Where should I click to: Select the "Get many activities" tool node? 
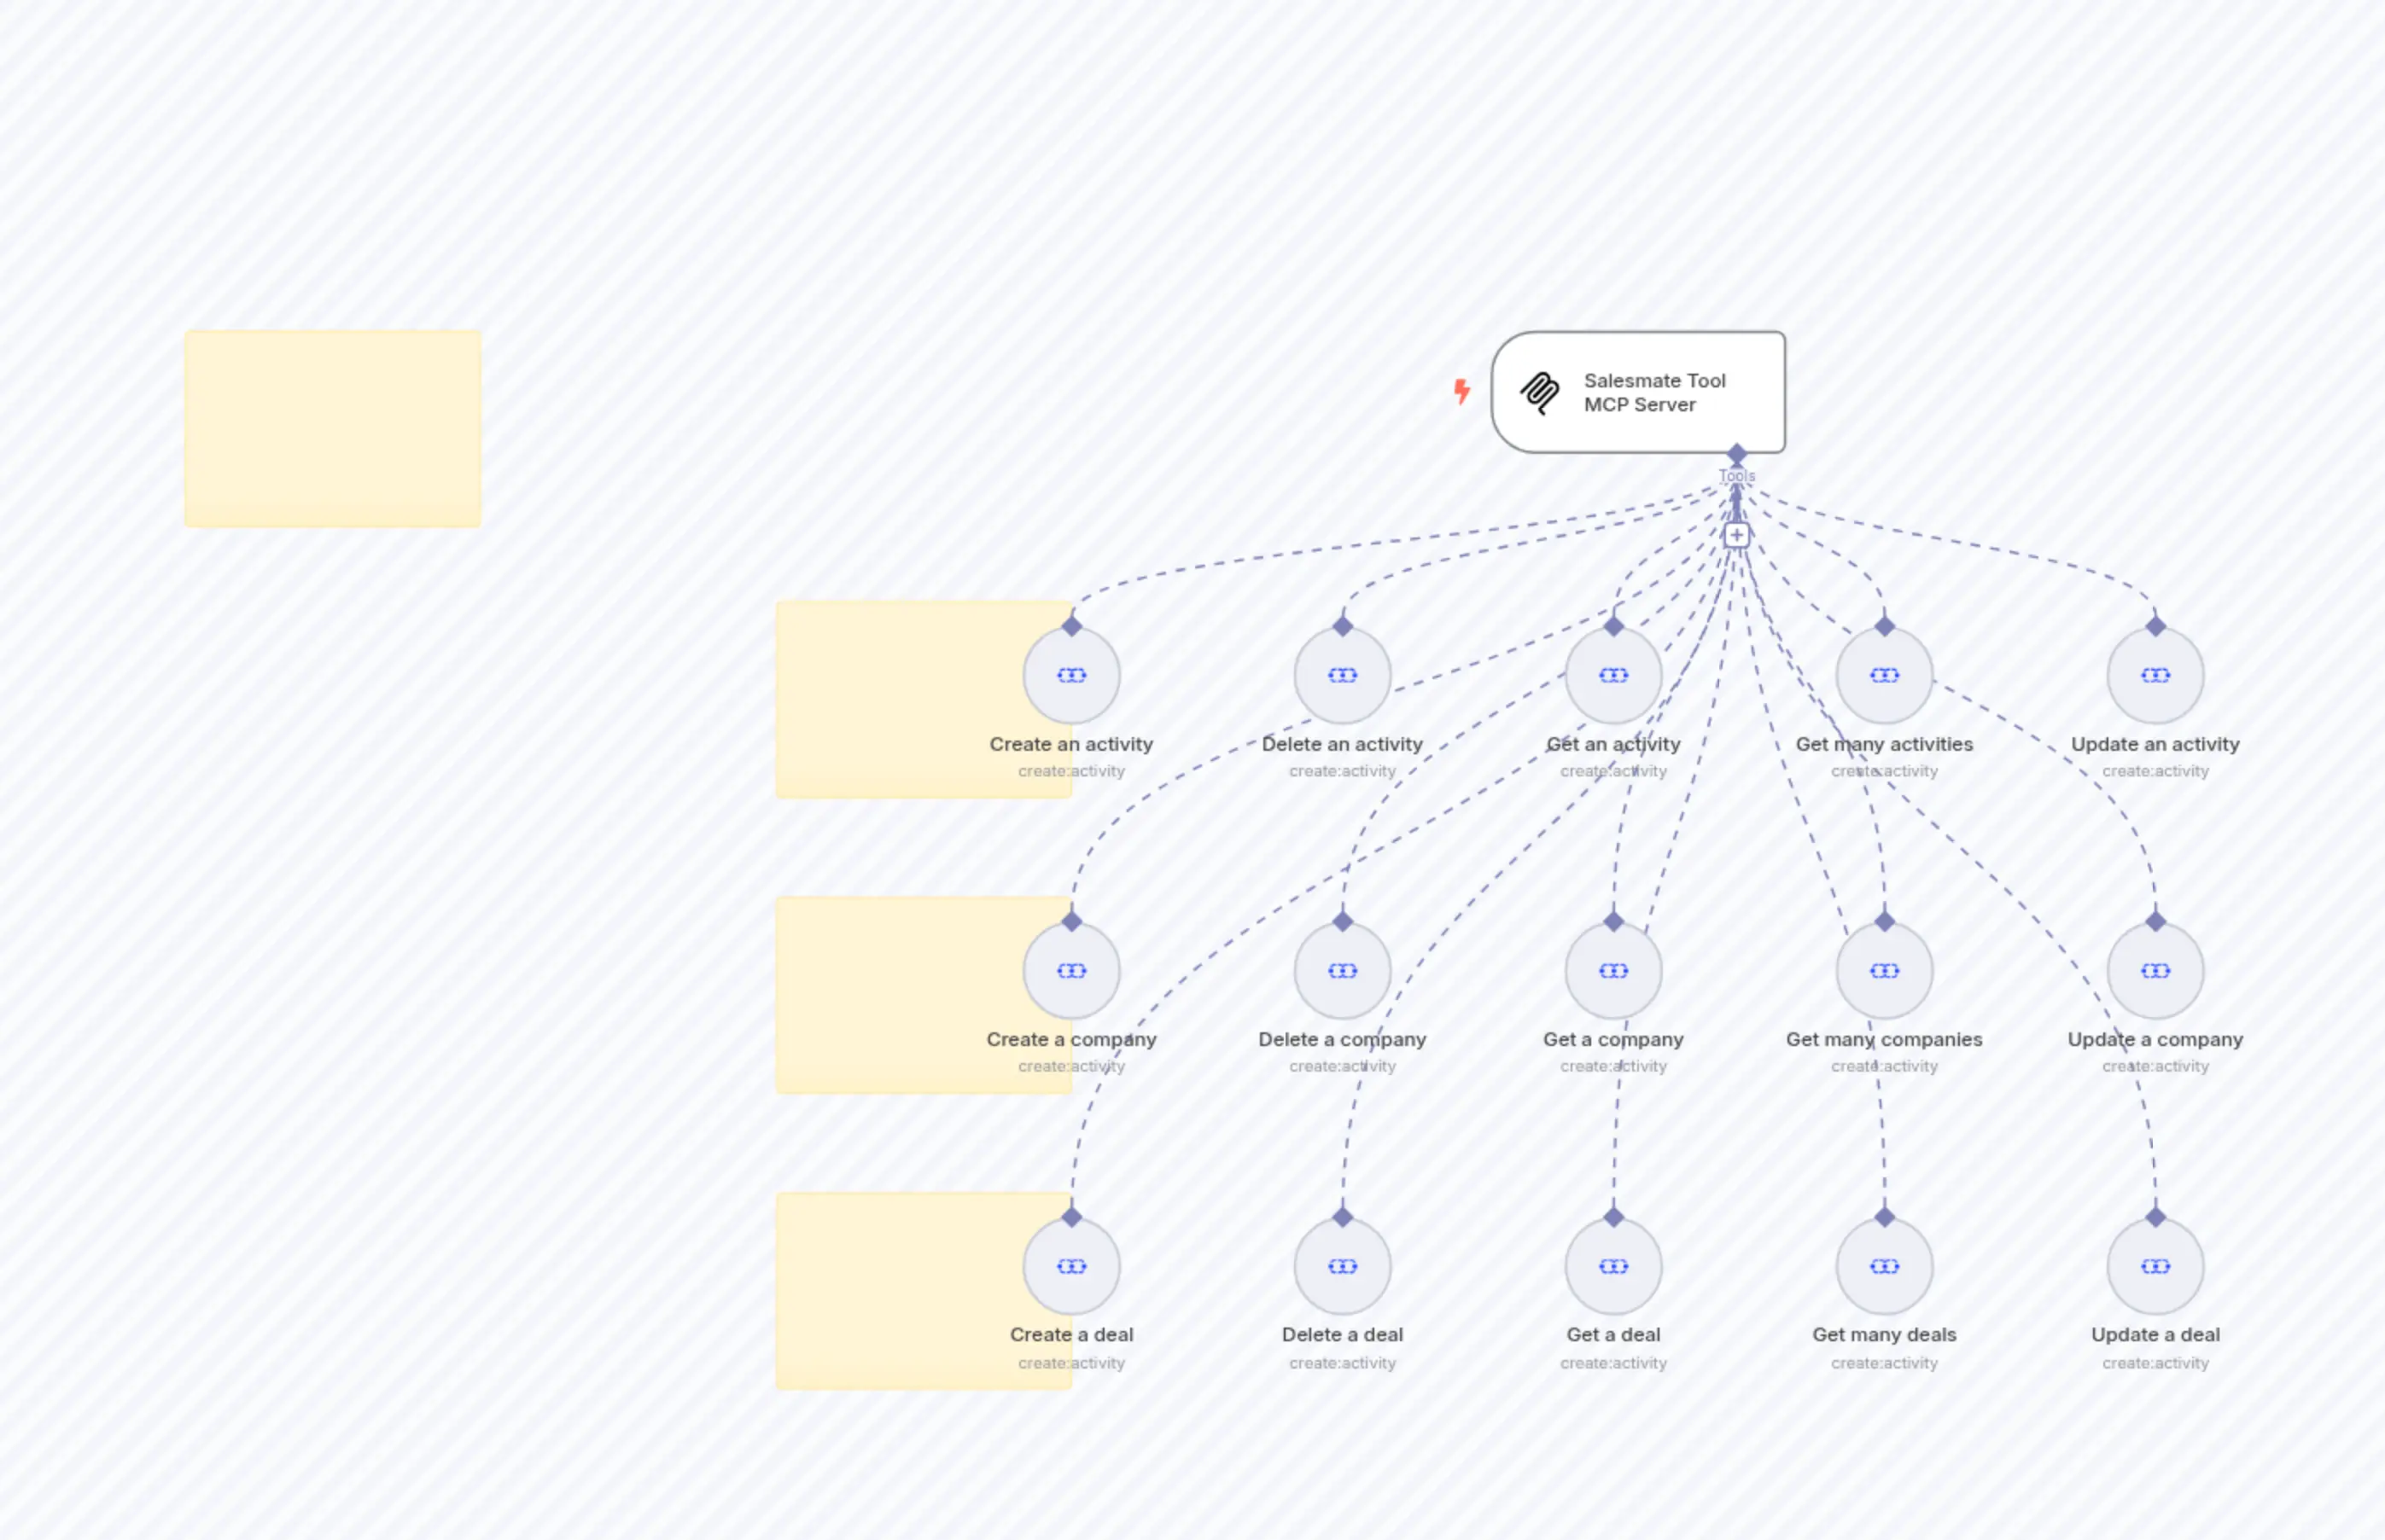tap(1883, 675)
